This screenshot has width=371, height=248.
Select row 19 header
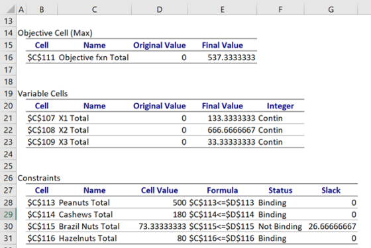(8, 94)
